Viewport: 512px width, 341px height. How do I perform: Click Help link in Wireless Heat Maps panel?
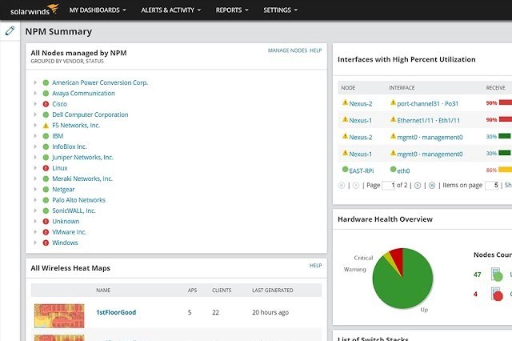click(315, 266)
